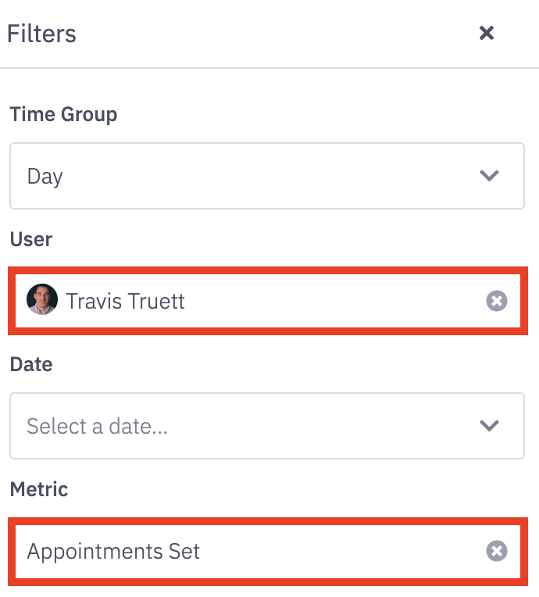Open the Day time group selector
The image size is (539, 597).
click(45, 177)
